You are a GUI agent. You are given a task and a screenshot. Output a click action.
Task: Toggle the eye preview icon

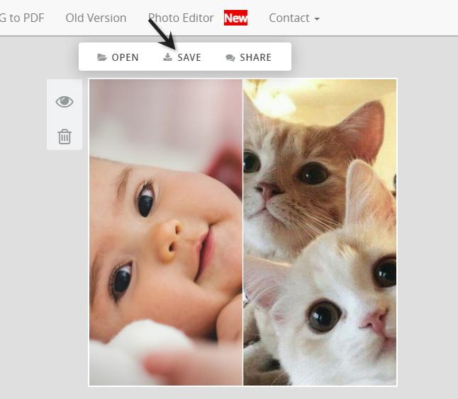pyautogui.click(x=65, y=102)
